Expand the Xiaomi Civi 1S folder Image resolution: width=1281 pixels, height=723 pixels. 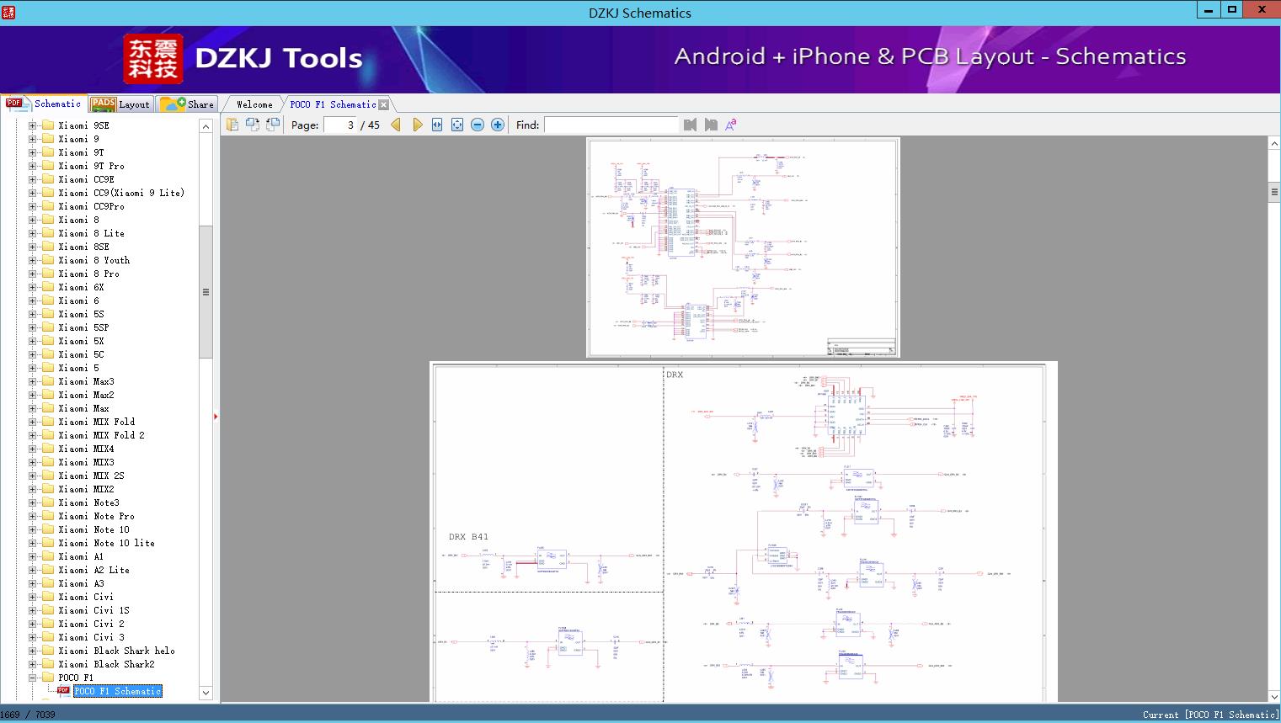(x=32, y=610)
